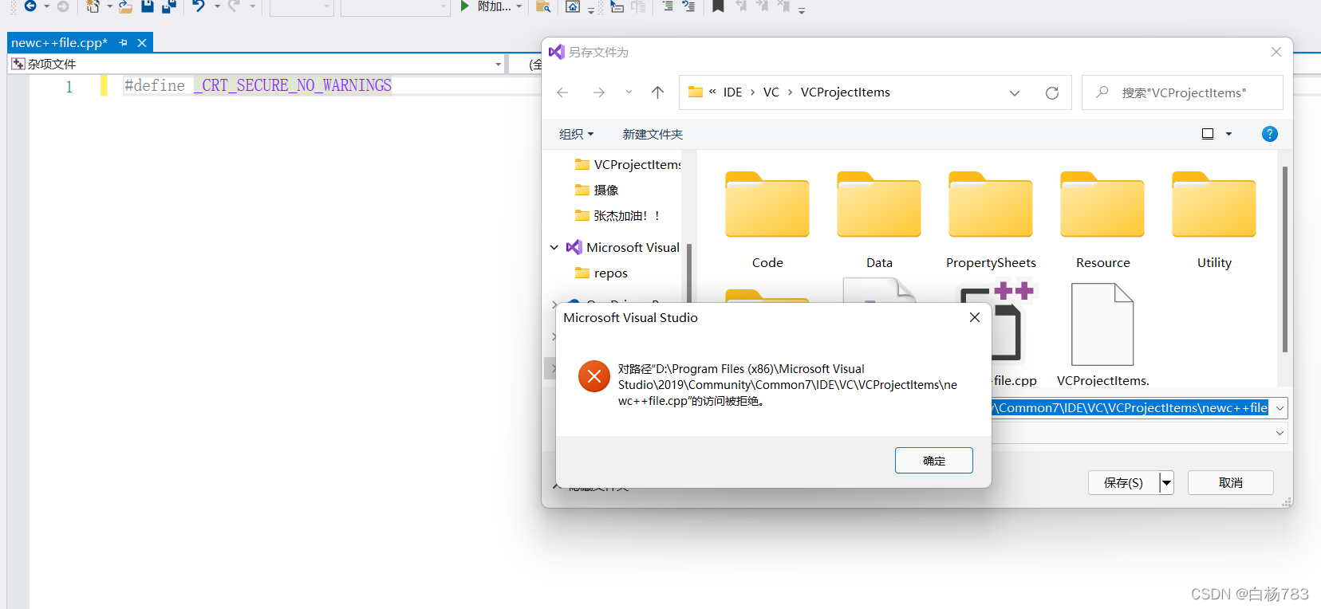Select 摄像 folder in navigation tree
Screen dimensions: 1321x609
click(x=597, y=190)
